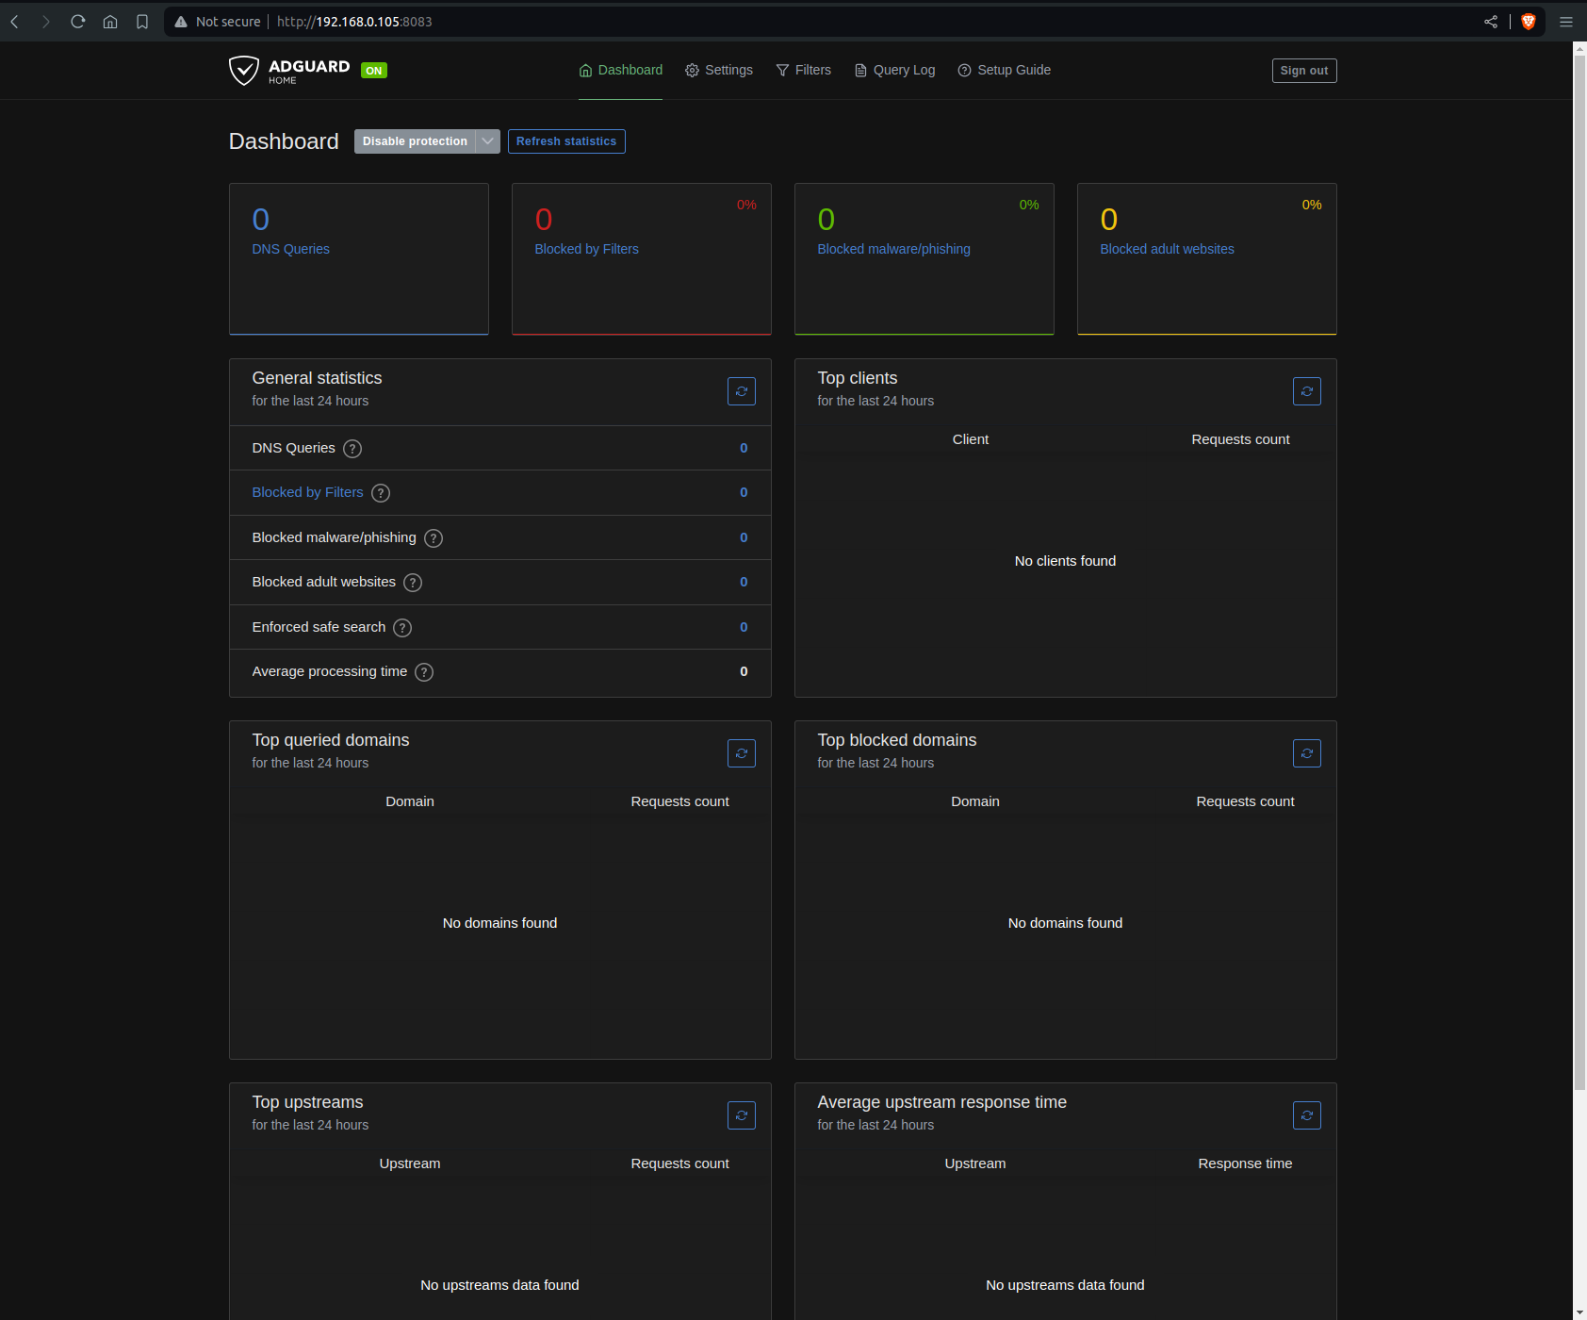Open the Setup Guide page
Image resolution: width=1587 pixels, height=1320 pixels.
(x=1004, y=71)
